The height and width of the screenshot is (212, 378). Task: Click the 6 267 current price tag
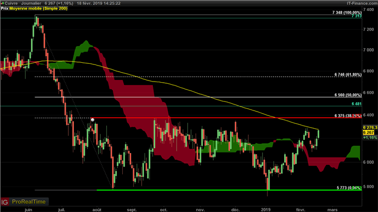pyautogui.click(x=369, y=133)
